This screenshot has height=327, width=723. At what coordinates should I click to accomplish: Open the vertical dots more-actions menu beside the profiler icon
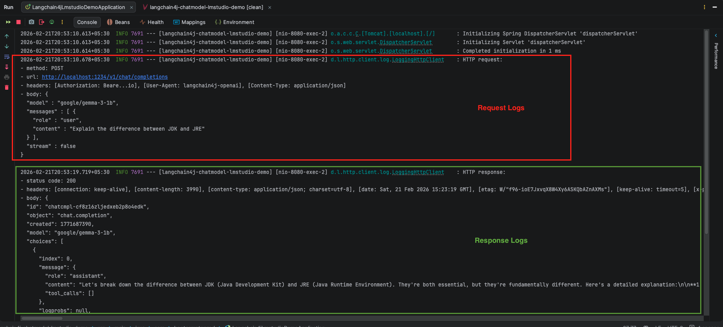(62, 22)
